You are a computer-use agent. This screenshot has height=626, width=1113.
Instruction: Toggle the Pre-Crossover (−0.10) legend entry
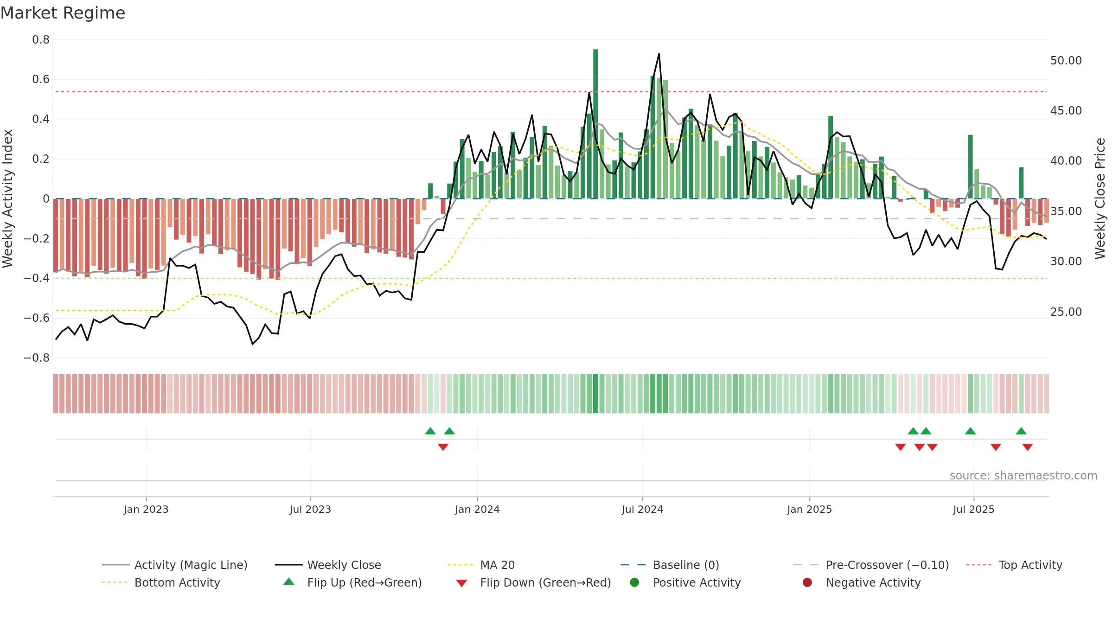pyautogui.click(x=871, y=565)
